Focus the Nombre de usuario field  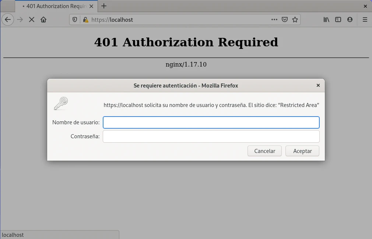point(211,122)
